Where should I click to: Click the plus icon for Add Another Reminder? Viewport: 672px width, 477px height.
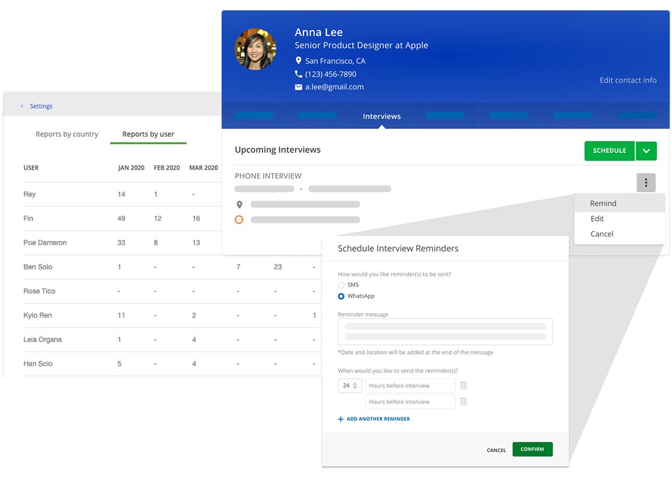pos(341,419)
